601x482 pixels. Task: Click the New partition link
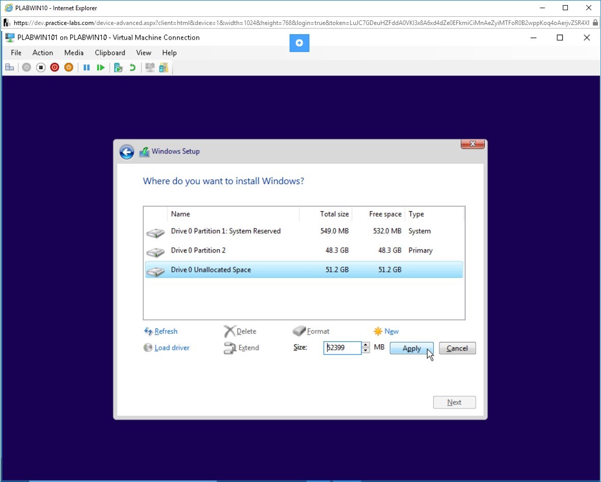[391, 332]
